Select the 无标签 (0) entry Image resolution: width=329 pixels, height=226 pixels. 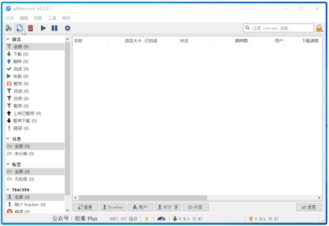(35, 179)
